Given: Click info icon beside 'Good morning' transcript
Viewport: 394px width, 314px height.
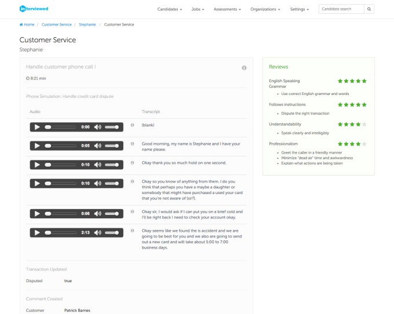Looking at the screenshot, I should [x=132, y=144].
